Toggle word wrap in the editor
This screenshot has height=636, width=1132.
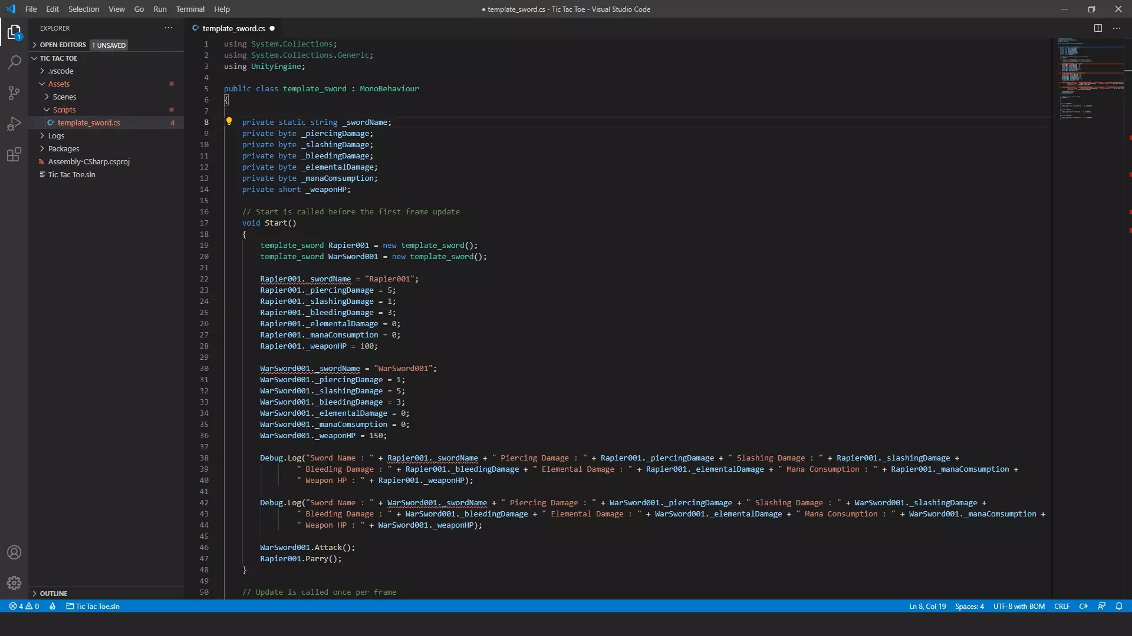(116, 9)
